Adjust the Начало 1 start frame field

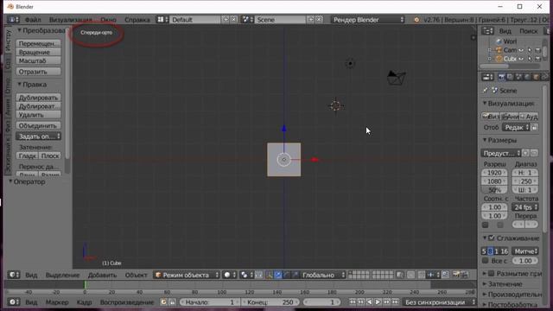(x=209, y=302)
